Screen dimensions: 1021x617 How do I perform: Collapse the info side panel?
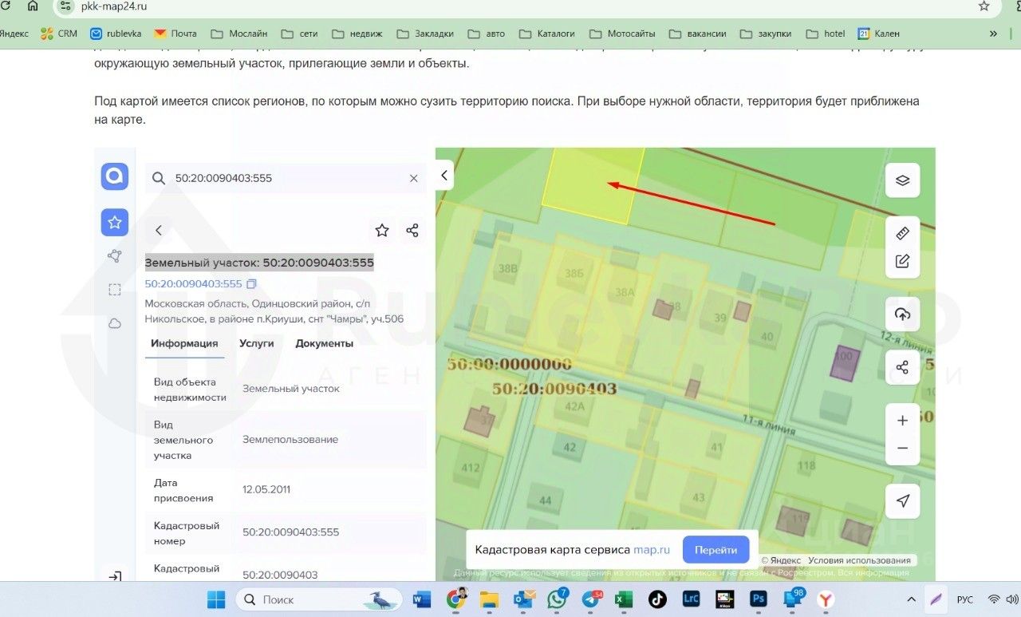tap(444, 176)
